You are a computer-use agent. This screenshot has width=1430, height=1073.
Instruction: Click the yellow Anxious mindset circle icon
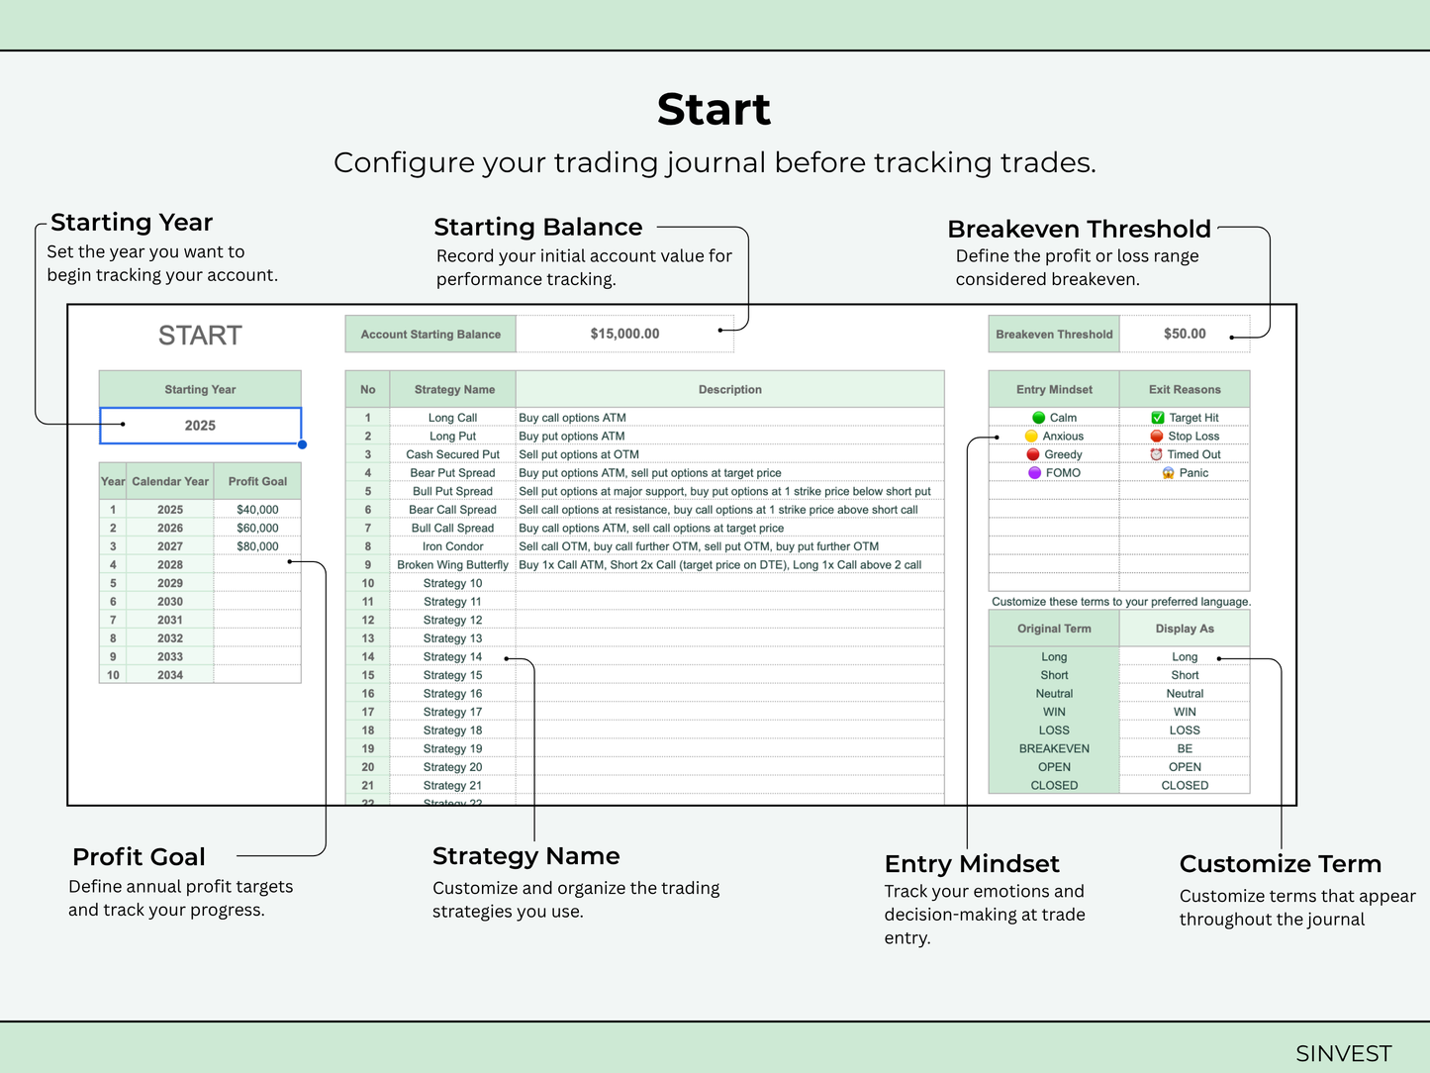(1031, 437)
